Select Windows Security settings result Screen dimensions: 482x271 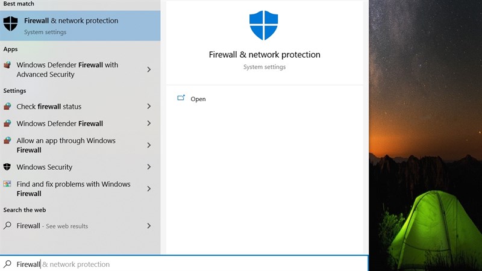(80, 167)
